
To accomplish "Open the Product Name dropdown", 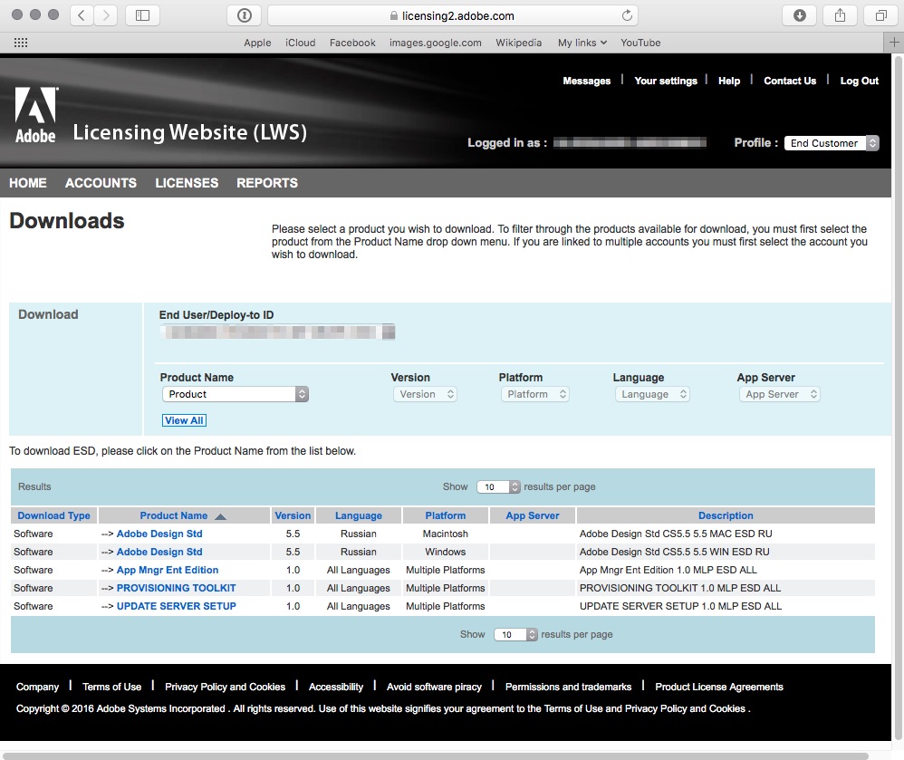I will (x=236, y=394).
